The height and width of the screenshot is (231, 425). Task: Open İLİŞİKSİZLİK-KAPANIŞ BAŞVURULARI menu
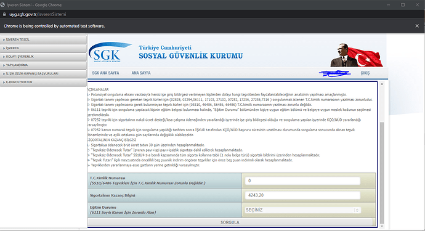coord(43,73)
